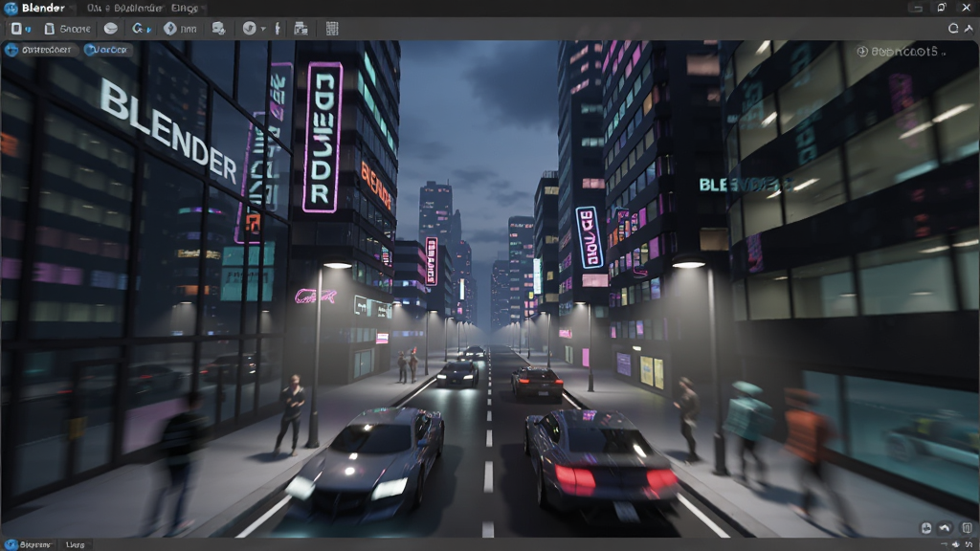980x551 pixels.
Task: Click the grey oval sphere toolbar icon
Action: 111,29
